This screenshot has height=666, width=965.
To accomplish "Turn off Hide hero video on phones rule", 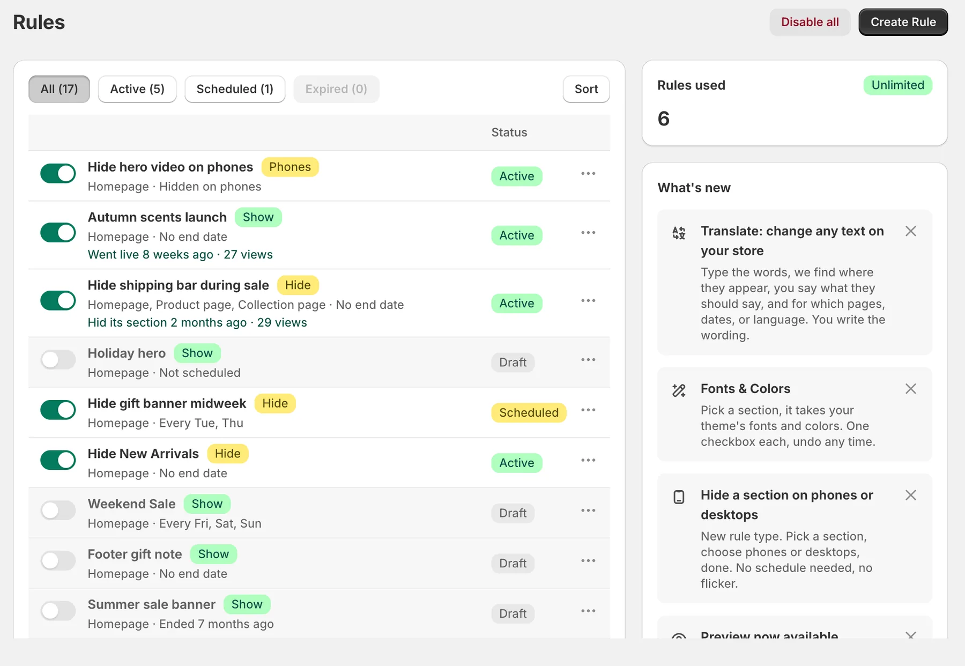I will (58, 174).
